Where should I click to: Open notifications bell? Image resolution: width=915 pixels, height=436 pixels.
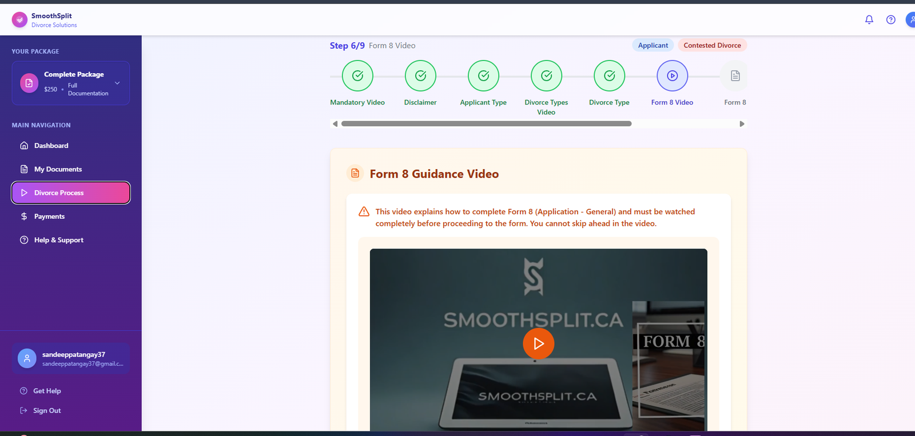click(869, 20)
